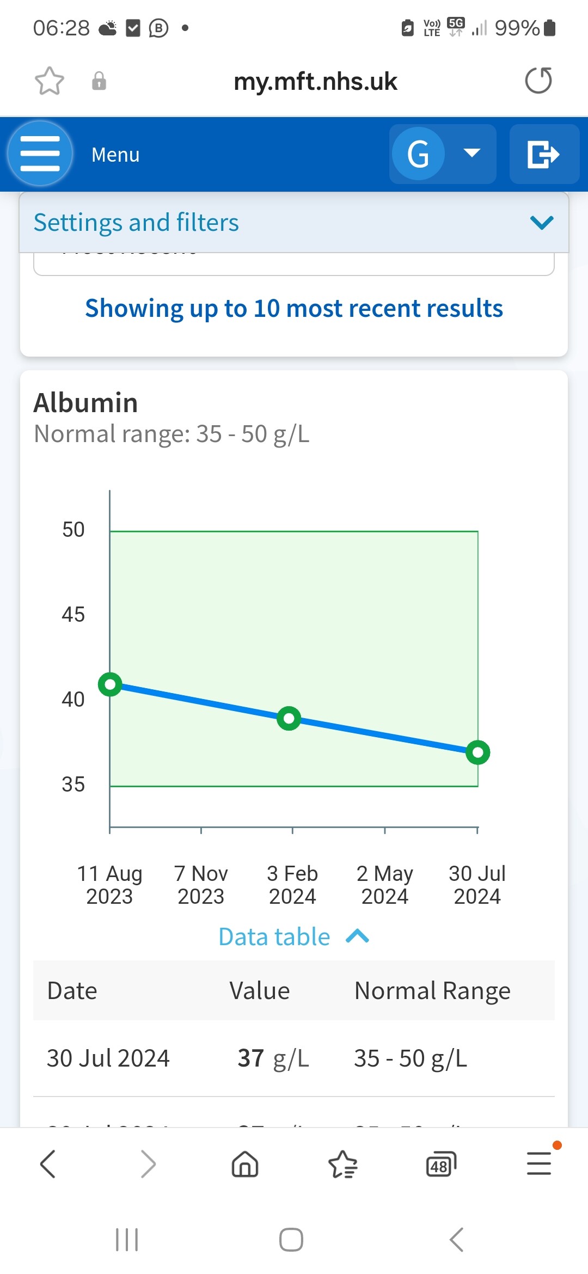Open browser bookmarks list icon
The image size is (588, 1274).
point(343,1164)
